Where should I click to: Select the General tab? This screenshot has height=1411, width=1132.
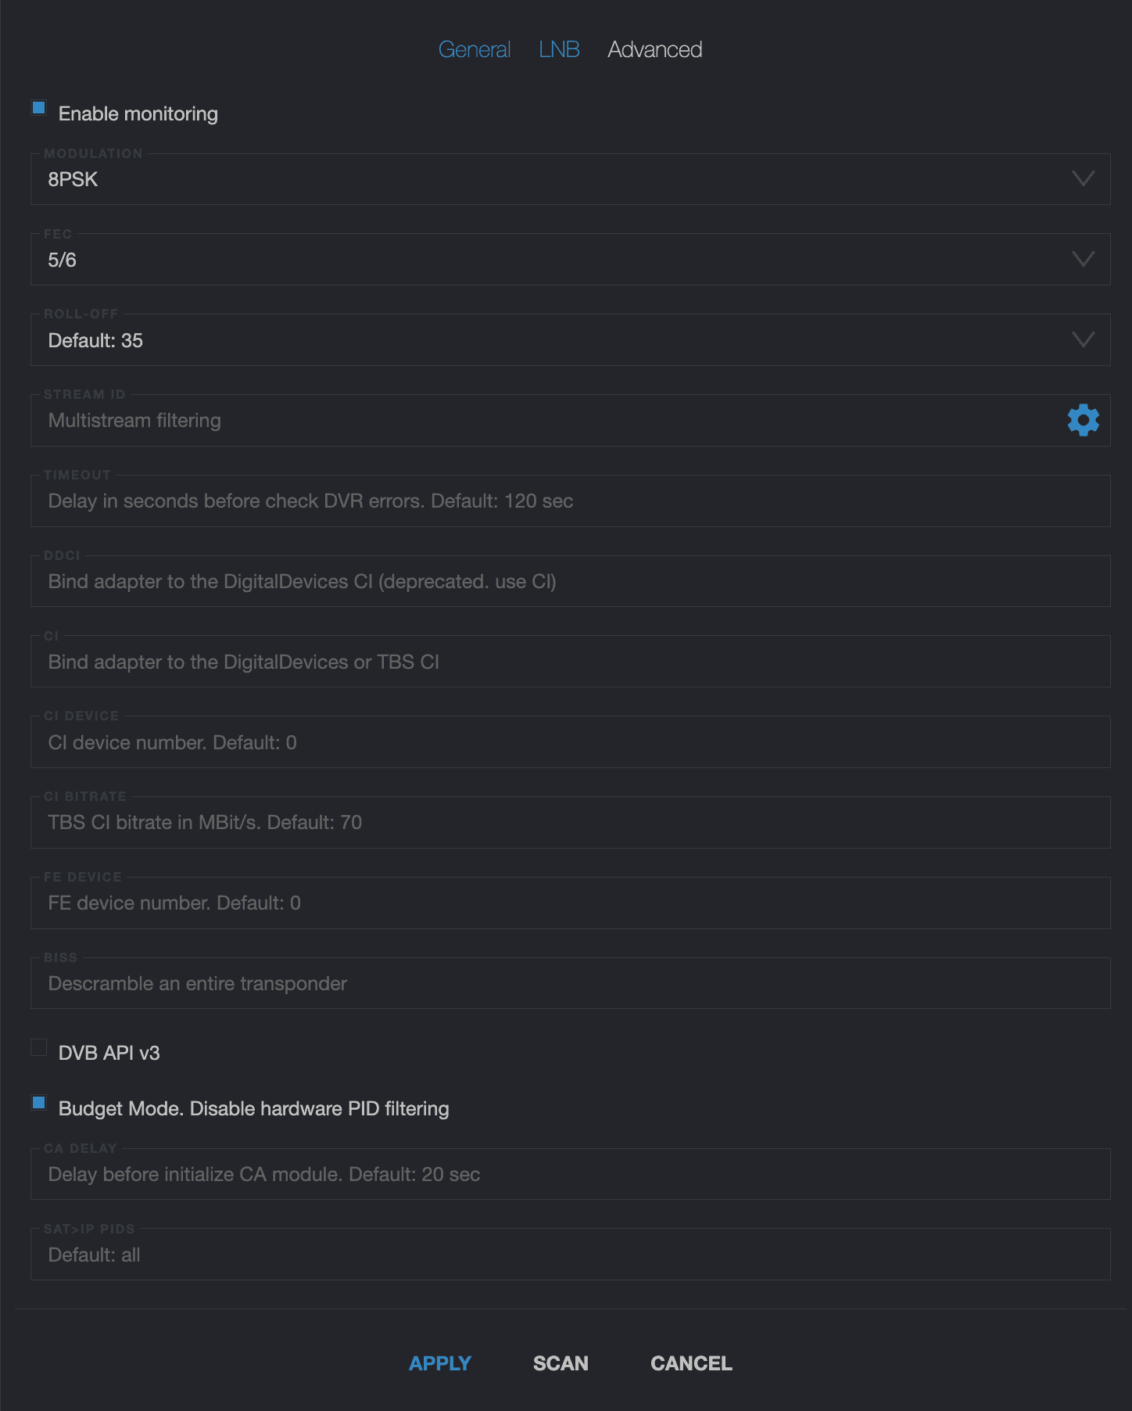tap(475, 48)
